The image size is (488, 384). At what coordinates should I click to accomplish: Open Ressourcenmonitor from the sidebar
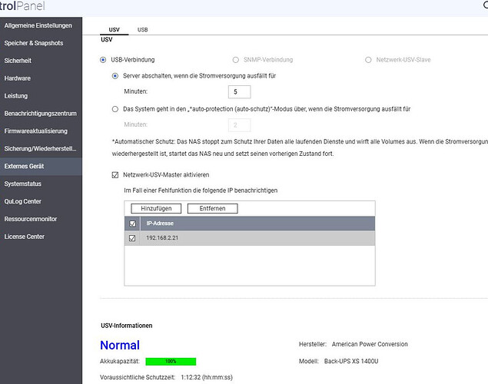click(31, 219)
